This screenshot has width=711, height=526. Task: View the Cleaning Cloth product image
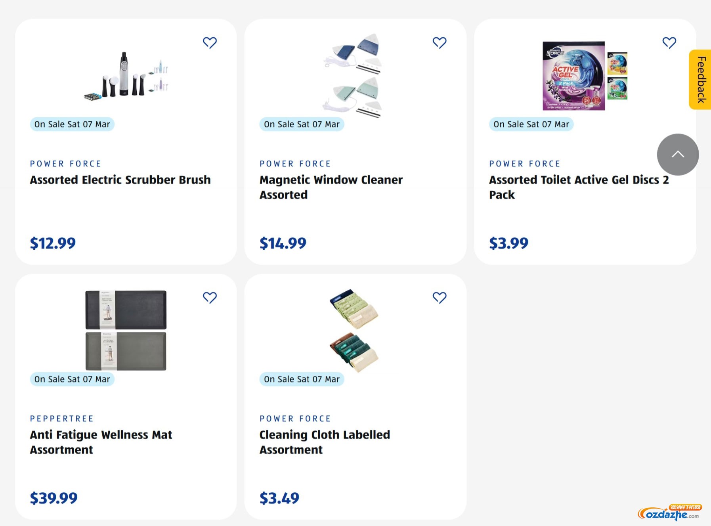click(354, 330)
